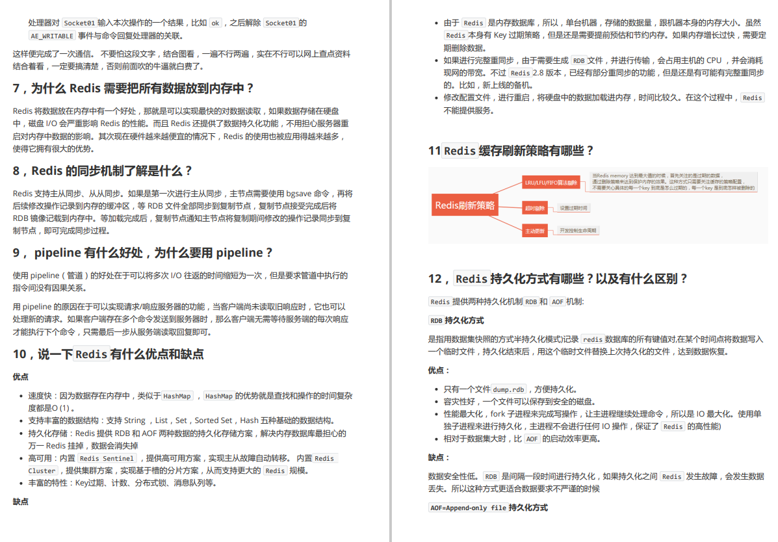
Task: Click the paragraph starting '用 pipeline 的原因在于'
Action: tap(181, 319)
